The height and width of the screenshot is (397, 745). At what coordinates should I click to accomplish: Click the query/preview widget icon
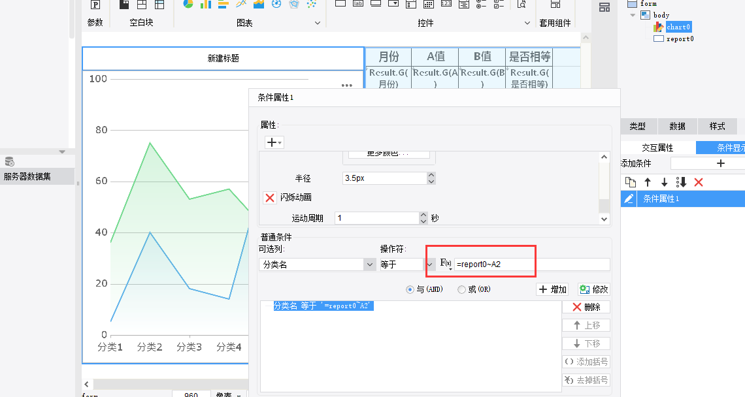[521, 5]
